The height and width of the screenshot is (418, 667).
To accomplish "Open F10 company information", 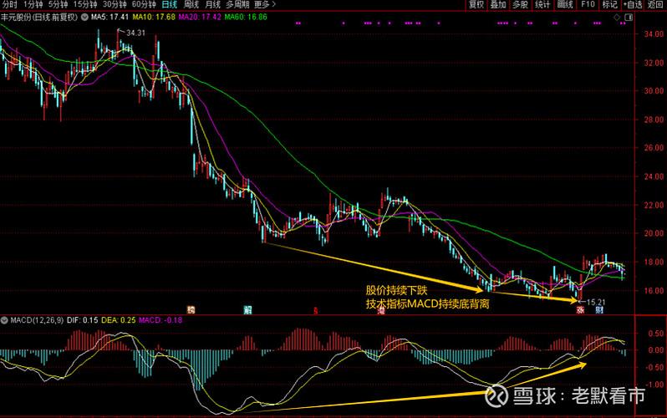I will 588,5.
